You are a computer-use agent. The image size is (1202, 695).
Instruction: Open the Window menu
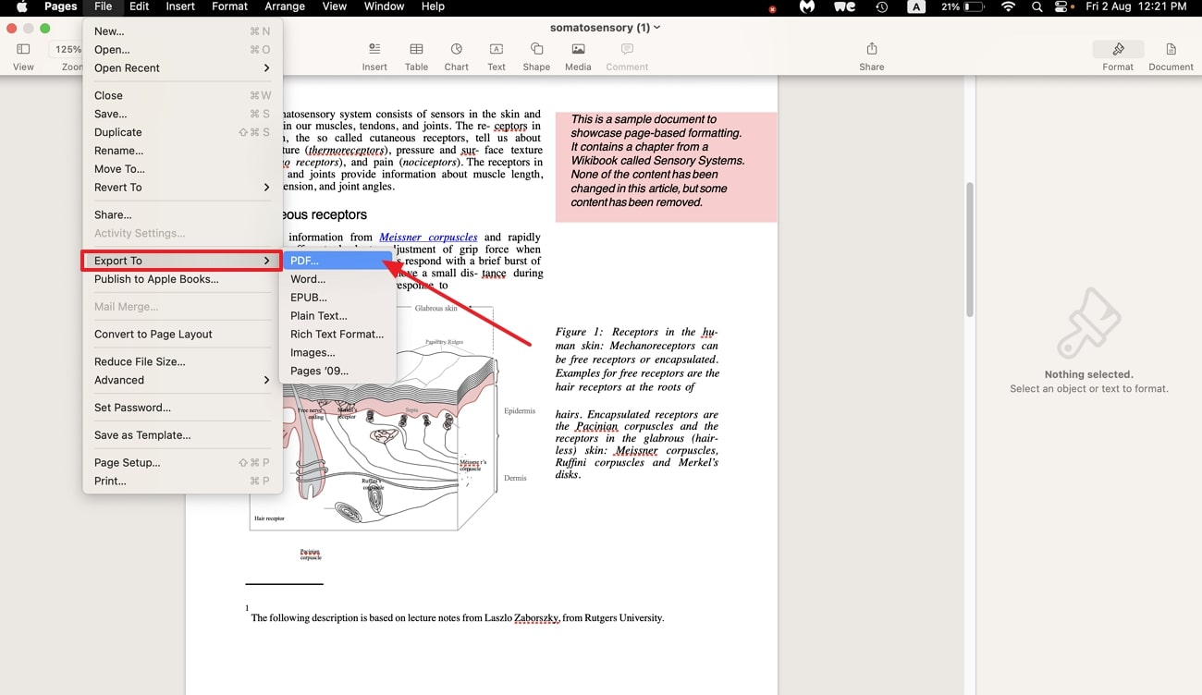pos(384,6)
